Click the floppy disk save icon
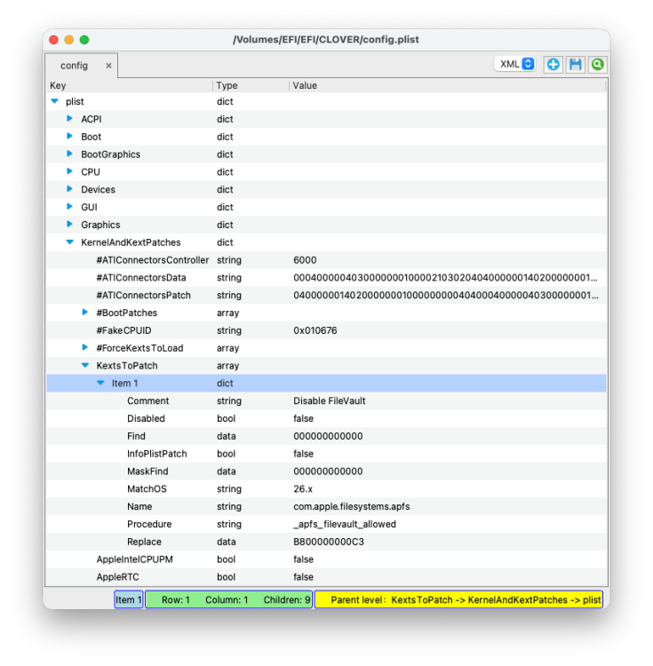 point(576,65)
